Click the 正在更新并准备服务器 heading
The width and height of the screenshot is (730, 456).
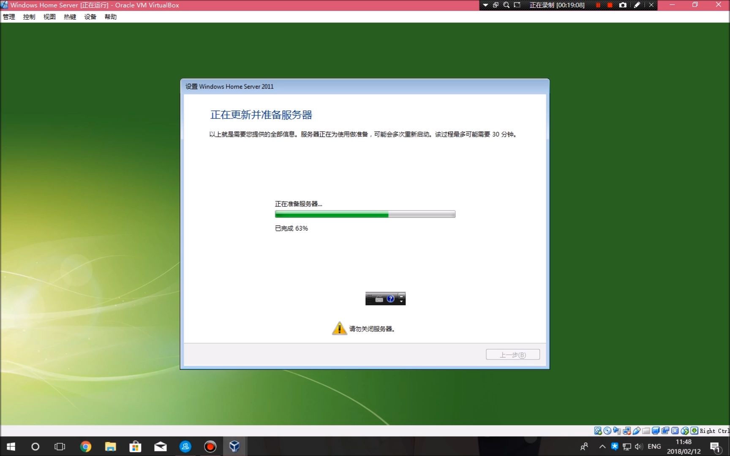[261, 115]
